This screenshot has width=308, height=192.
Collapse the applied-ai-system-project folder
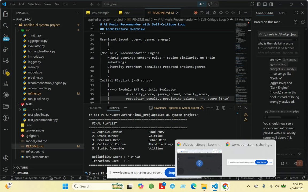[16, 25]
